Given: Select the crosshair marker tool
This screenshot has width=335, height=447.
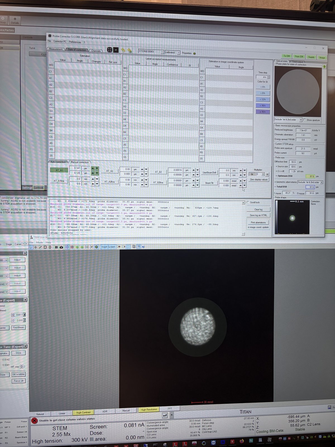Looking at the screenshot, I should click(x=35, y=247).
